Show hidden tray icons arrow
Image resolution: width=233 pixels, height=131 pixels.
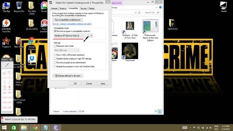pyautogui.click(x=190, y=128)
